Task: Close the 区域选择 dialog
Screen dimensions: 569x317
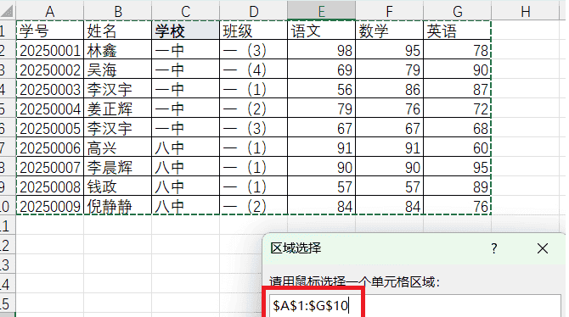Action: pyautogui.click(x=543, y=248)
